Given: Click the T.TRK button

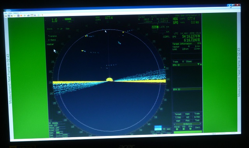Looking at the screenshot, I should pyautogui.click(x=178, y=117).
